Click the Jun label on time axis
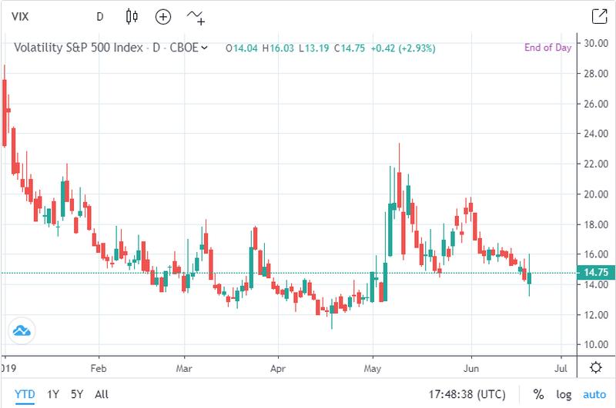Viewport: 616px width, 408px height. tap(471, 368)
